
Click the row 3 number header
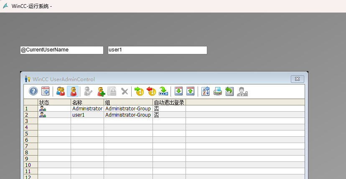(x=31, y=121)
